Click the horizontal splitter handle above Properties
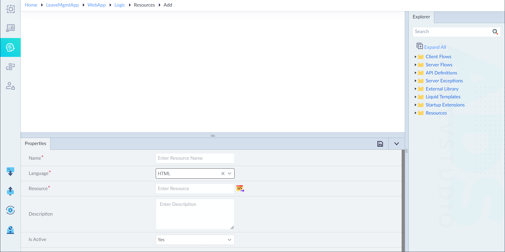 (213, 136)
